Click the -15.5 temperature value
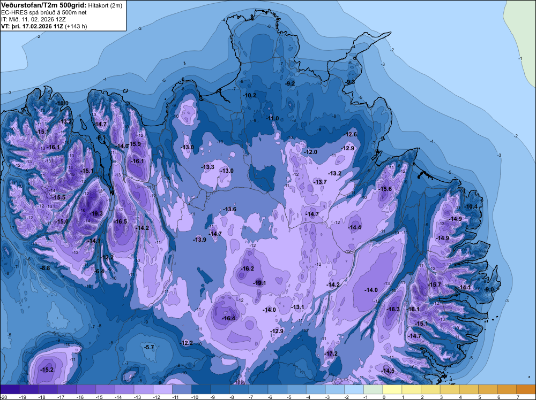The width and height of the screenshot is (536, 400). tap(58, 197)
